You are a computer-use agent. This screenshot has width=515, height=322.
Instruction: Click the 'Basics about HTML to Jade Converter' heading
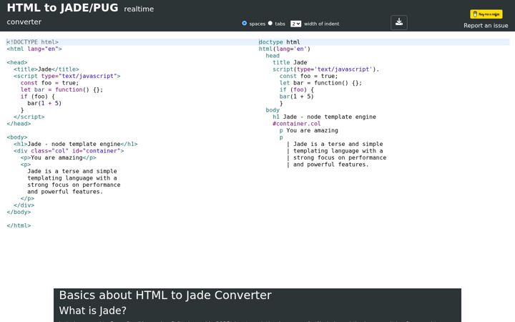point(165,295)
